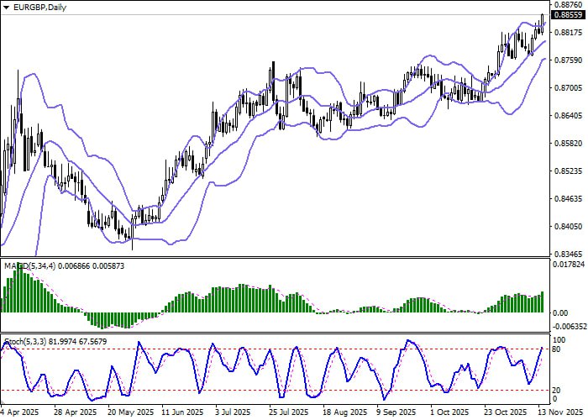Click the 18 Aug 2025 date label
Image resolution: width=588 pixels, height=420 pixels.
point(344,412)
